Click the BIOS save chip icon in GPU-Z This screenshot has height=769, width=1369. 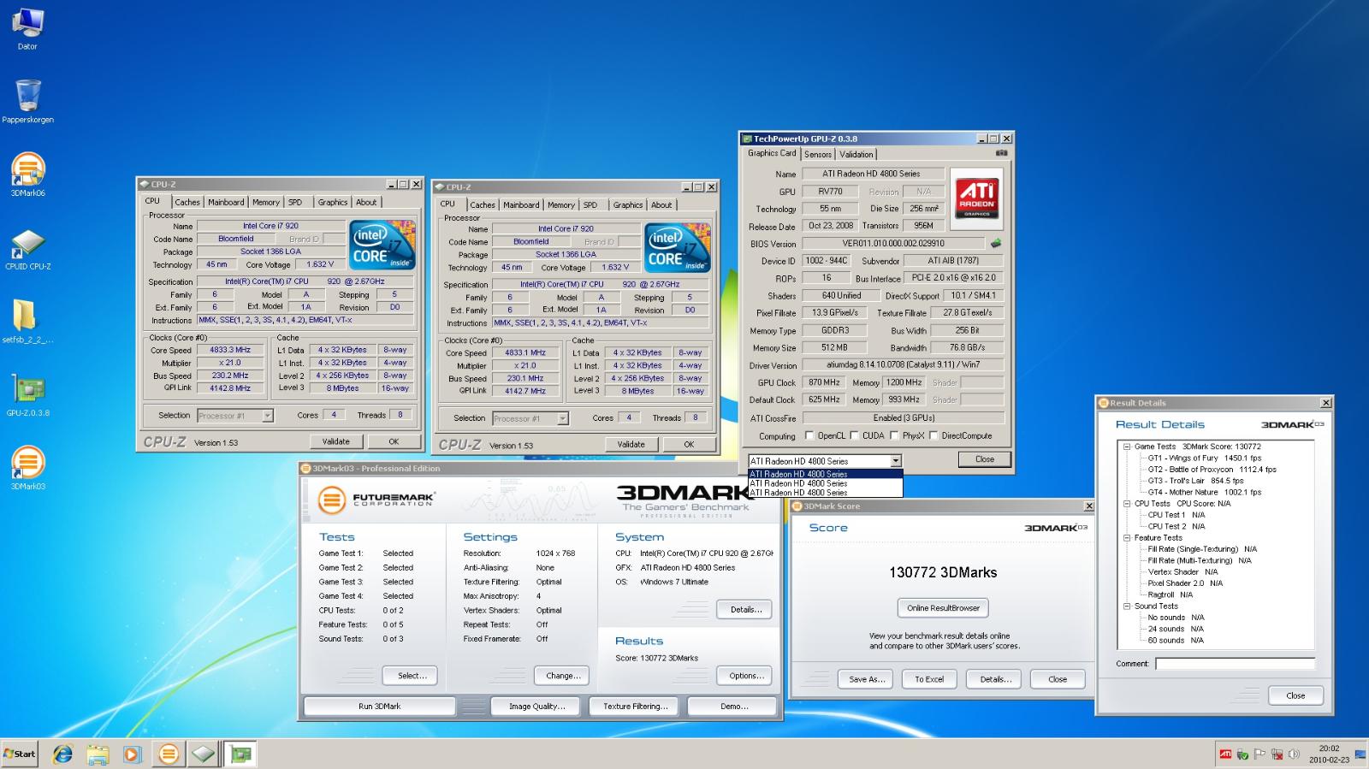click(x=995, y=243)
